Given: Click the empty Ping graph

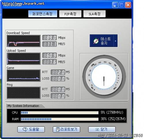Looking at the screenshot, I should [24, 93].
